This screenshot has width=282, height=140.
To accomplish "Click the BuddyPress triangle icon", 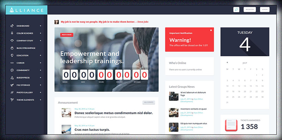I will click(12, 78).
